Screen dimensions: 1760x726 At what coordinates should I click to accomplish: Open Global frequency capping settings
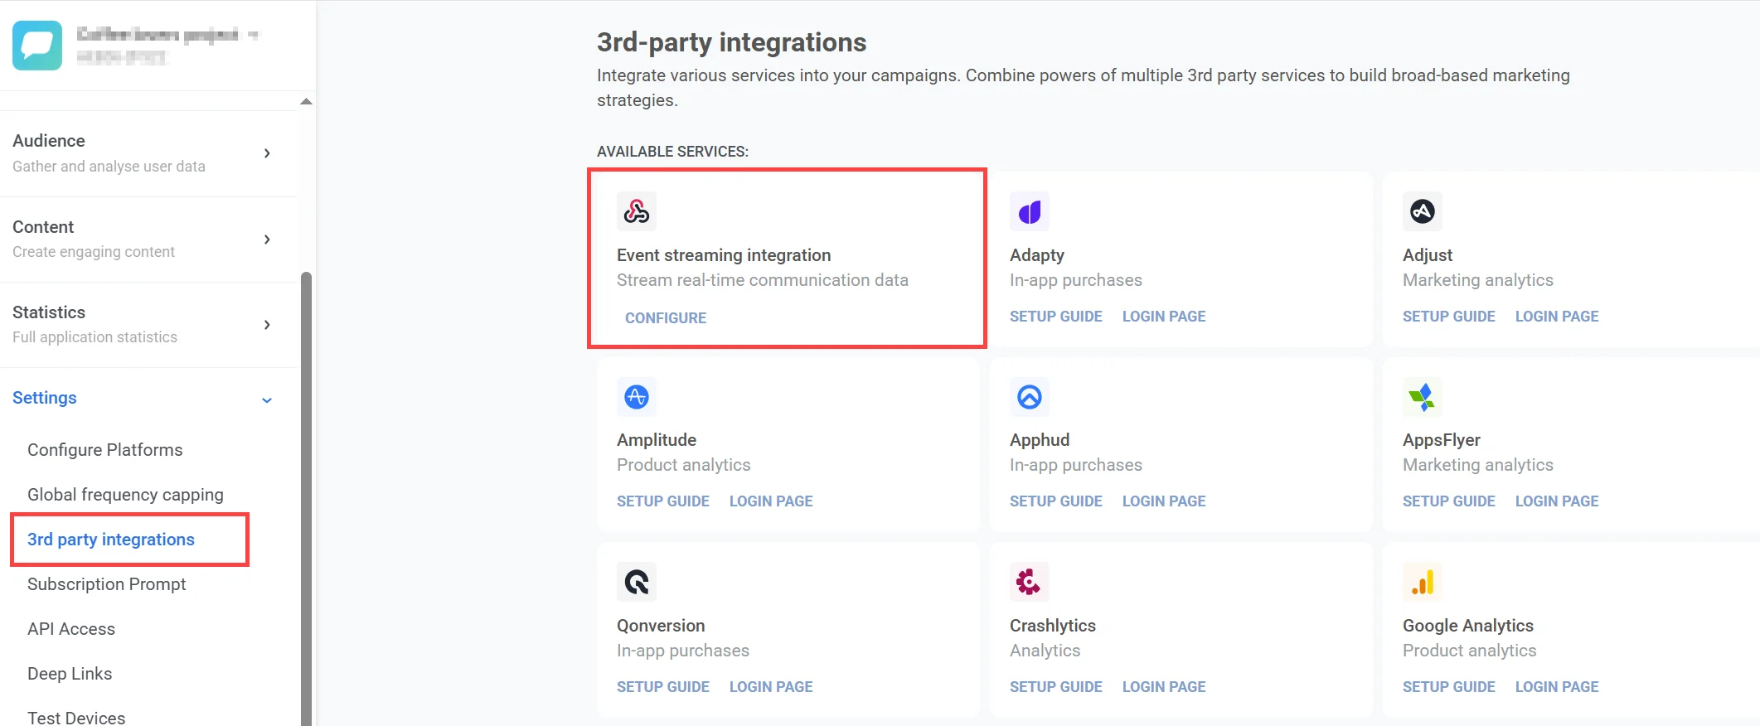pyautogui.click(x=125, y=495)
